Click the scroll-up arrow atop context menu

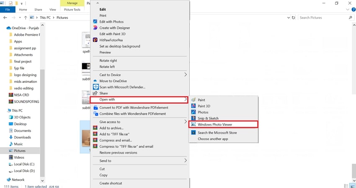(98, 3)
